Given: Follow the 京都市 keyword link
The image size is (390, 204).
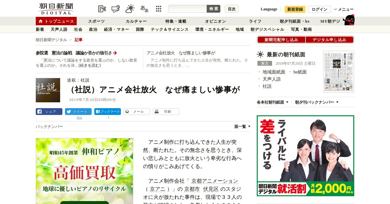Looking at the screenshot, I should (x=192, y=189).
